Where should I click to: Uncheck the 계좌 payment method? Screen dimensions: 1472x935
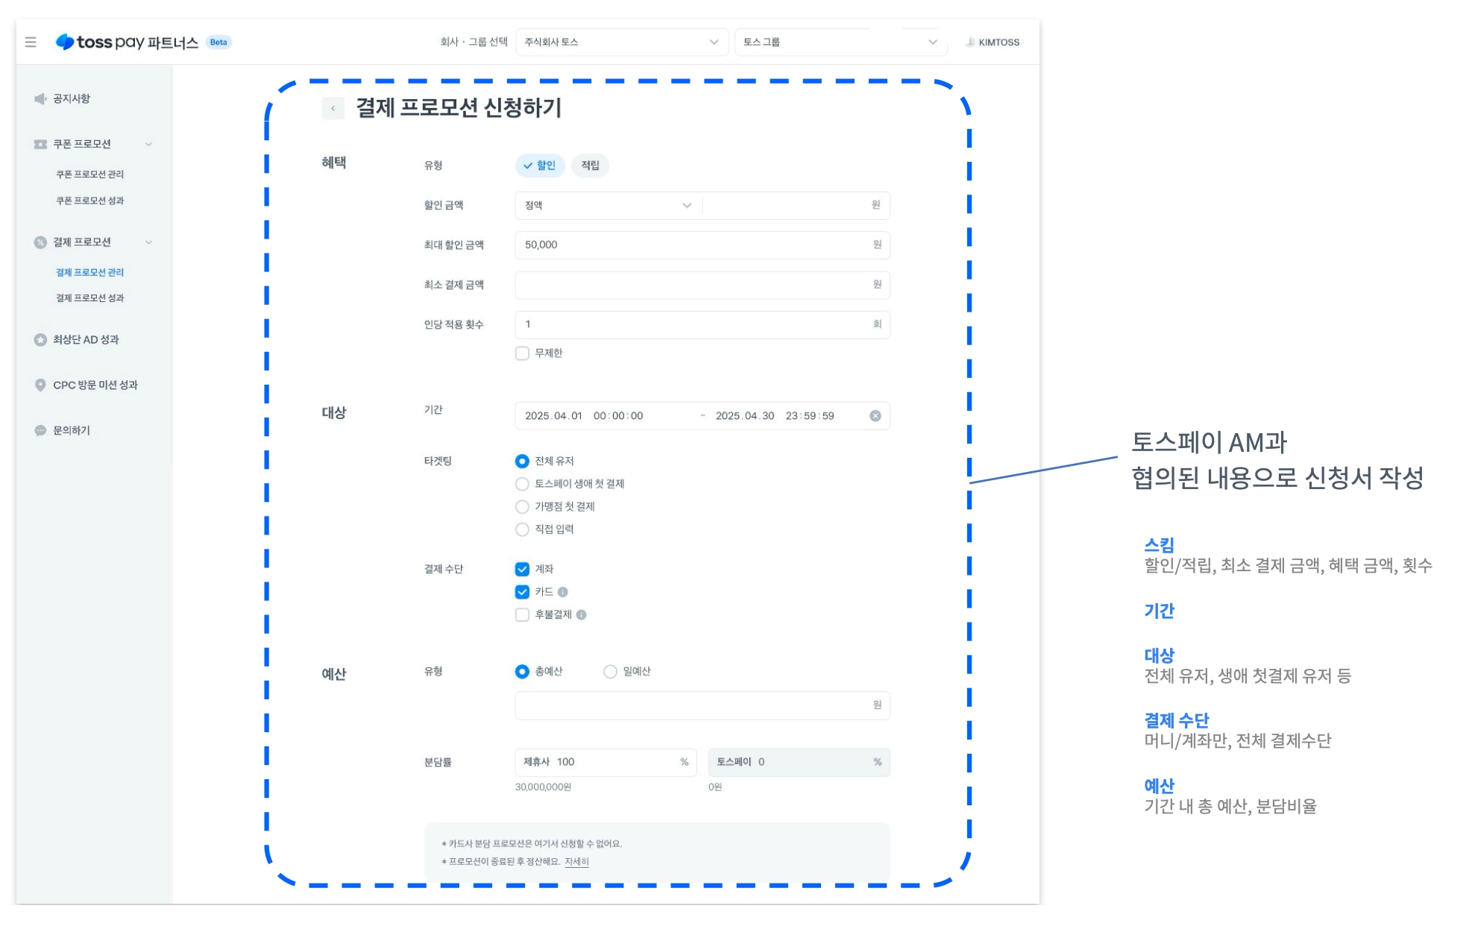(x=523, y=570)
